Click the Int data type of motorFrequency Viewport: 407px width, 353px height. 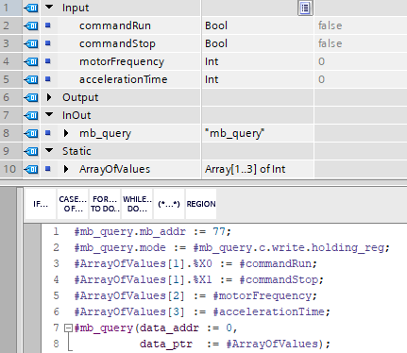(212, 61)
